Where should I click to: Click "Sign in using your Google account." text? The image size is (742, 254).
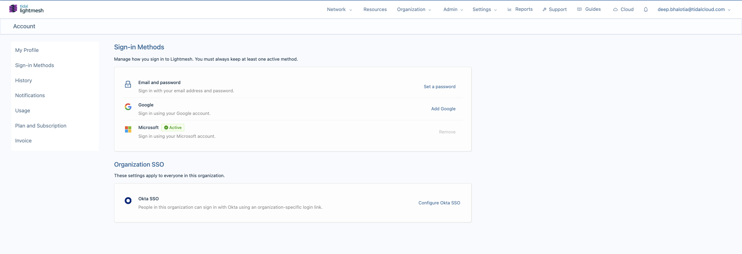pyautogui.click(x=174, y=113)
